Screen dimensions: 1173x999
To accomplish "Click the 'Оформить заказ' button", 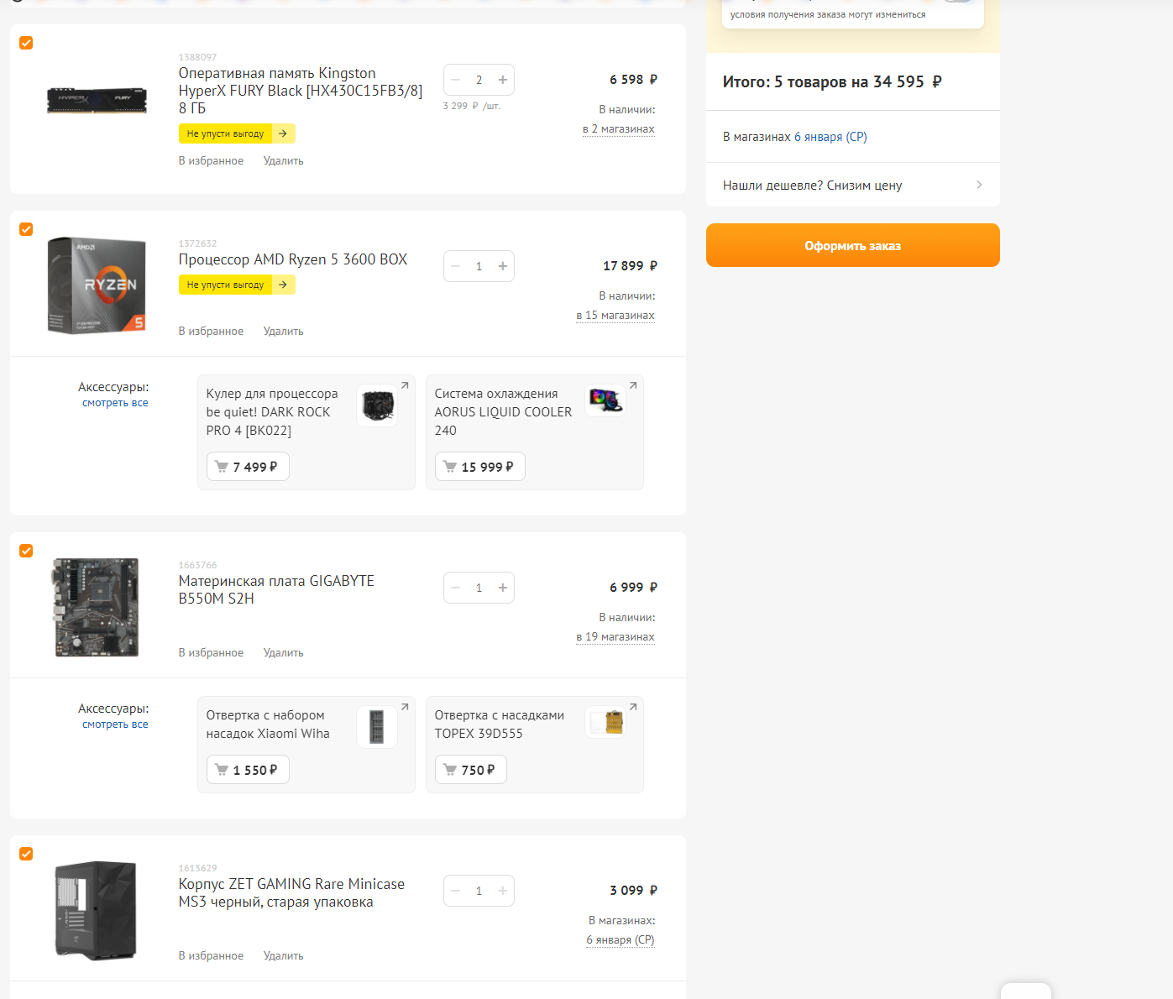I will coord(853,245).
